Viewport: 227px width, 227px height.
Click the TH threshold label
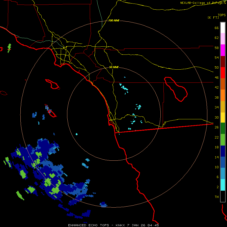[217, 197]
